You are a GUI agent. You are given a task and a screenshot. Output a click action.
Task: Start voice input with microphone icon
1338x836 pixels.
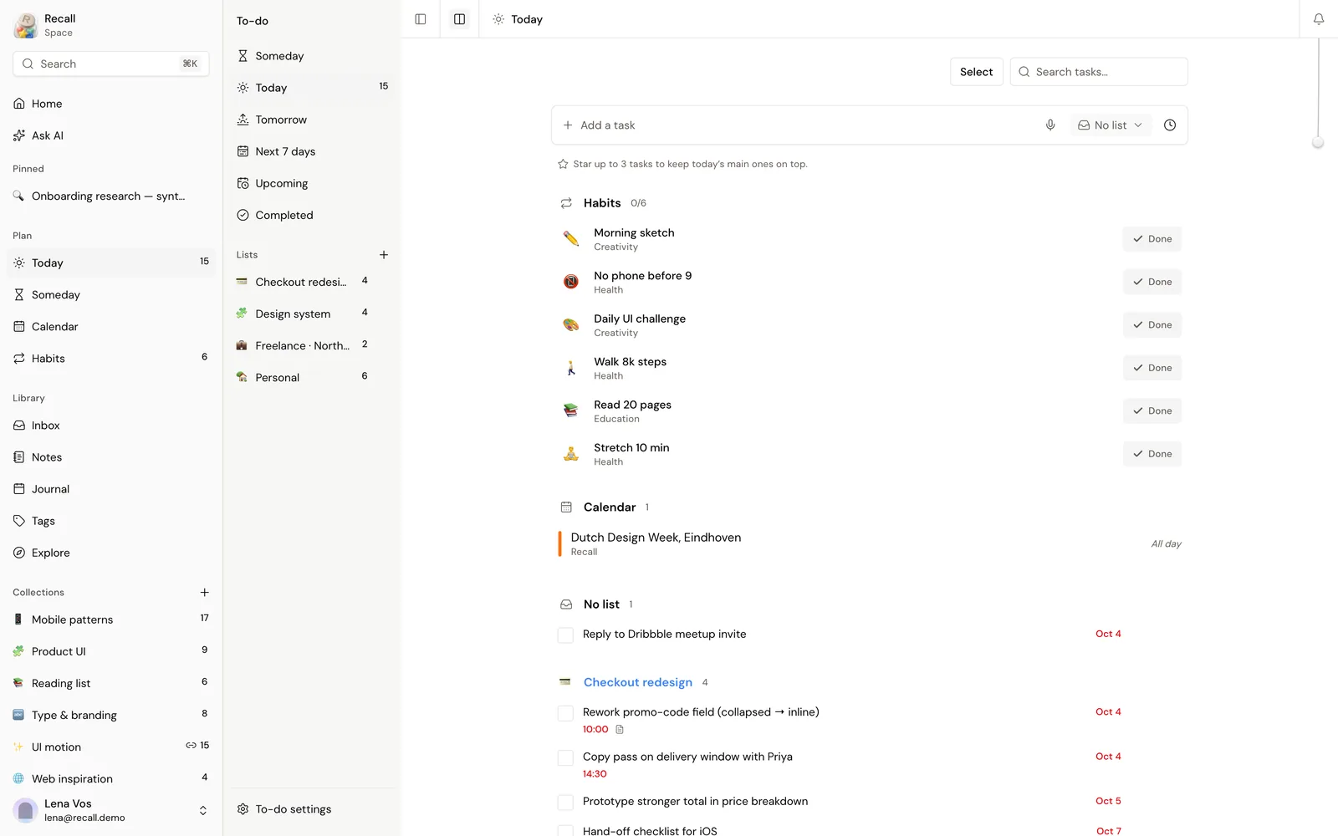pyautogui.click(x=1050, y=125)
